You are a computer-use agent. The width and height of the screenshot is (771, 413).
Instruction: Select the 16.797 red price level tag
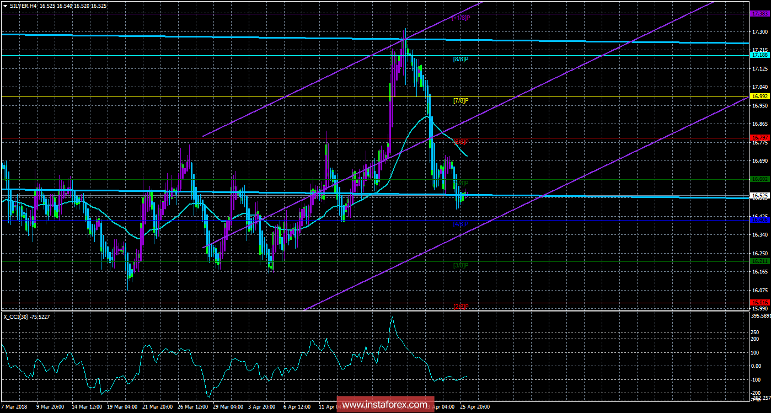(x=759, y=138)
